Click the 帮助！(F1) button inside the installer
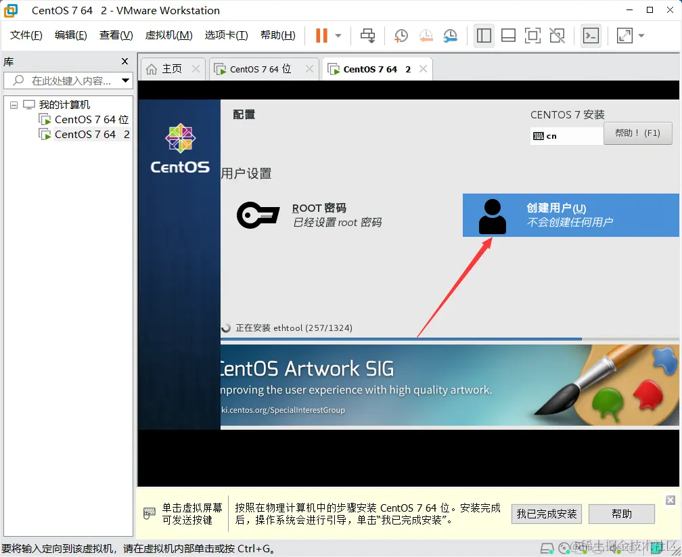Screen dimensions: 682x557 pos(637,133)
